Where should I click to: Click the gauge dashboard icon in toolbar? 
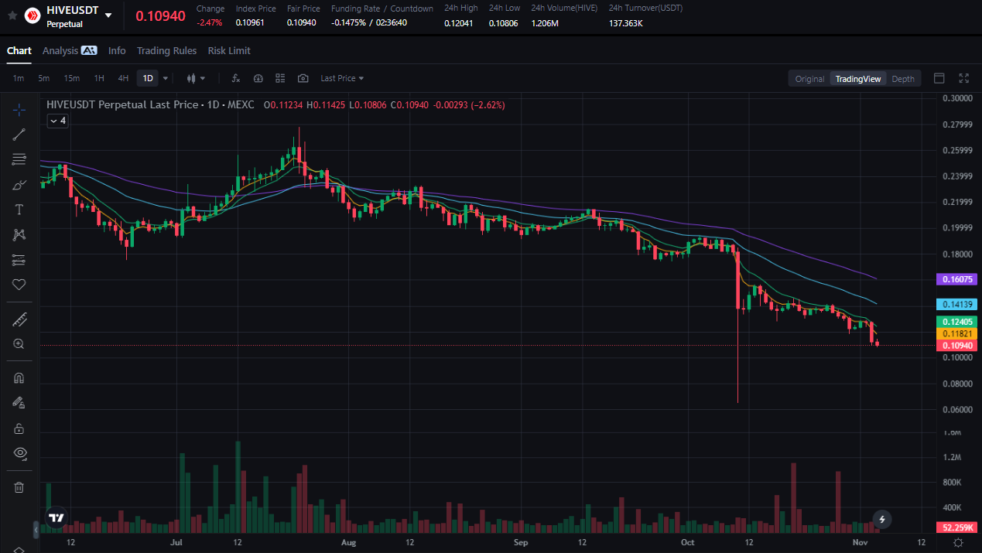pos(258,78)
